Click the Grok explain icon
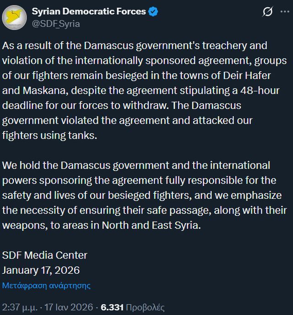This screenshot has width=293, height=315. (267, 12)
